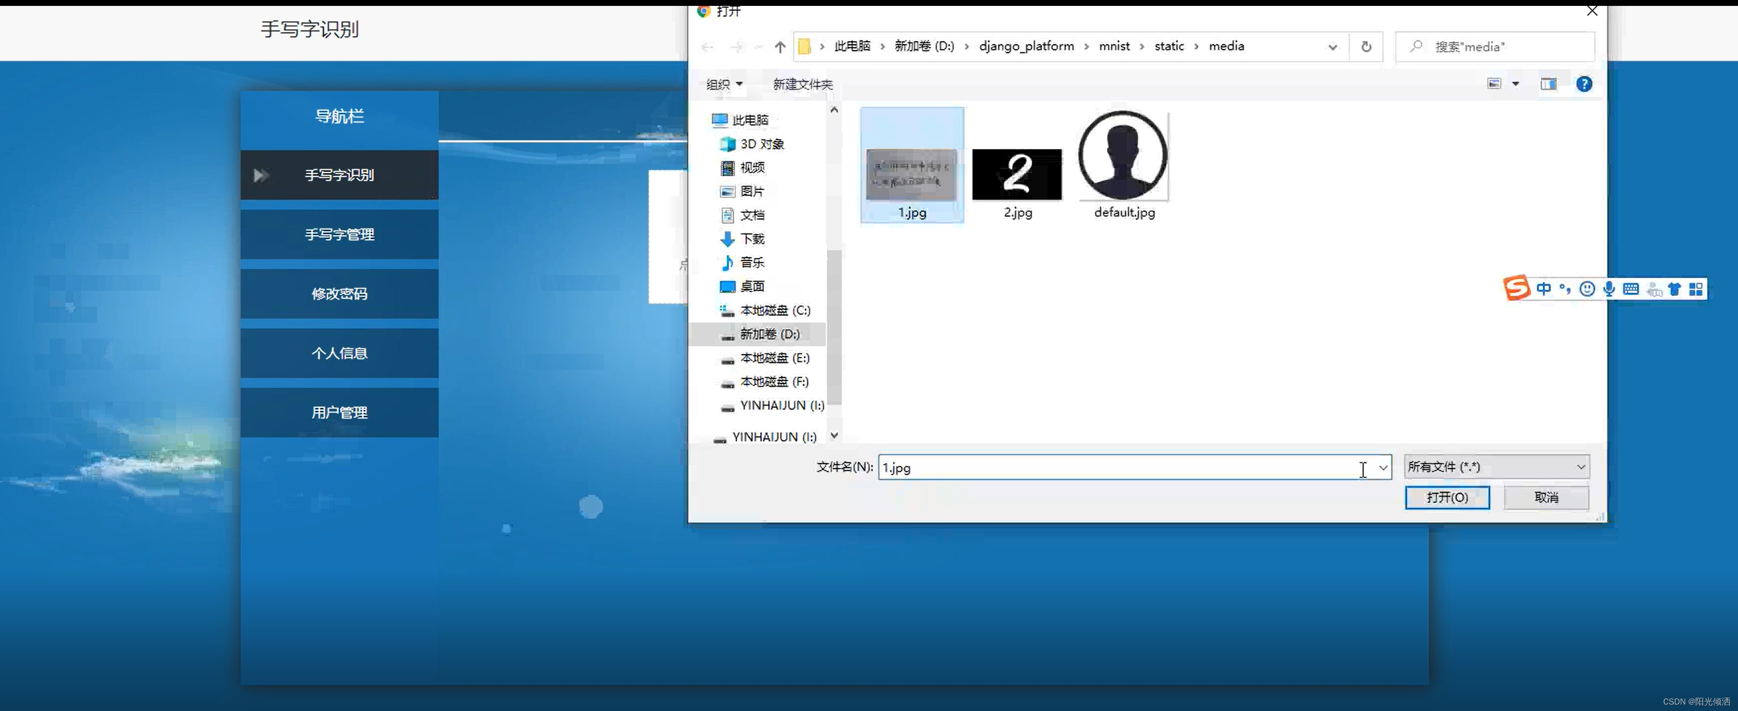Select the 2.jpg thumbnail
Viewport: 1738px width, 711px height.
[x=1017, y=175]
